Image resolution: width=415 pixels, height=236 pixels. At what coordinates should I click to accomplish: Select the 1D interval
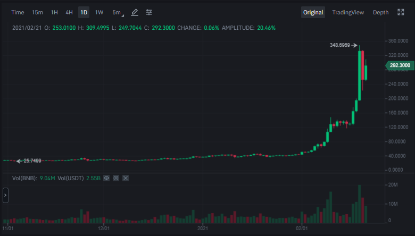pyautogui.click(x=84, y=12)
